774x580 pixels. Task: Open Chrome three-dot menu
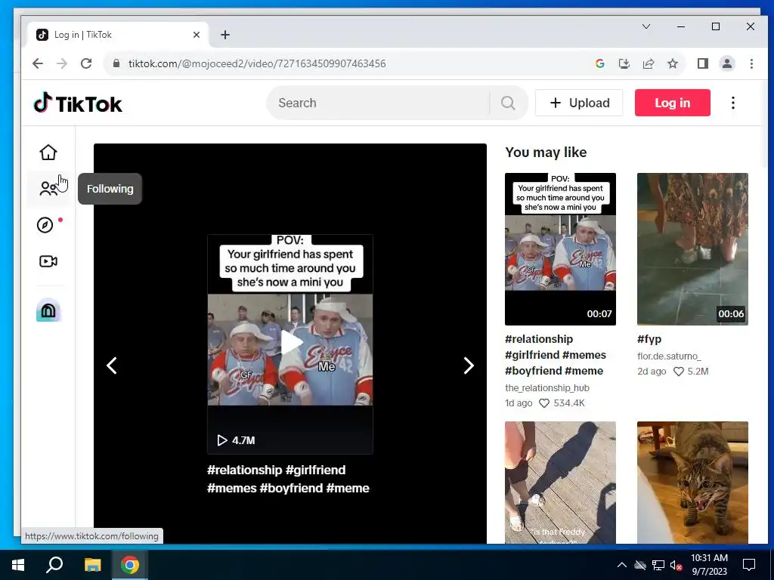point(751,63)
